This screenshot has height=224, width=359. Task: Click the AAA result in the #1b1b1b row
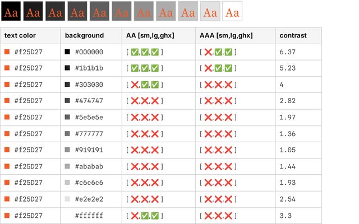tap(218, 68)
